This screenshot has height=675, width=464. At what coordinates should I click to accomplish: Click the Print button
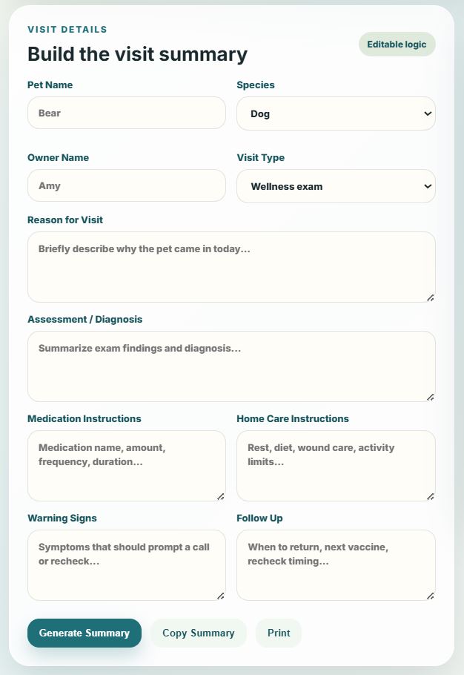tap(279, 633)
